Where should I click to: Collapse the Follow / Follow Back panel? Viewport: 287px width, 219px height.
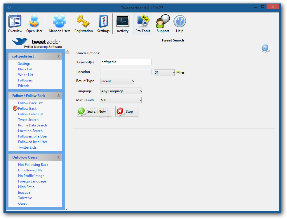point(58,95)
